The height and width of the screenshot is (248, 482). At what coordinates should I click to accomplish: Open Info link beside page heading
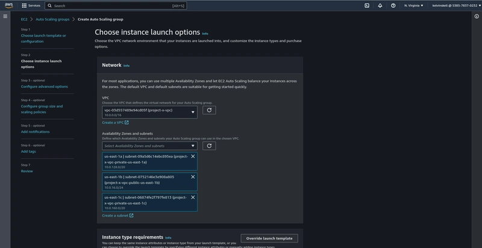205,34
